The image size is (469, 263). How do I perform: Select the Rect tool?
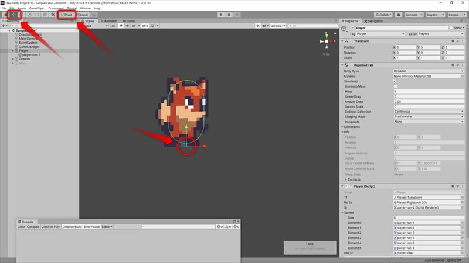pos(37,15)
